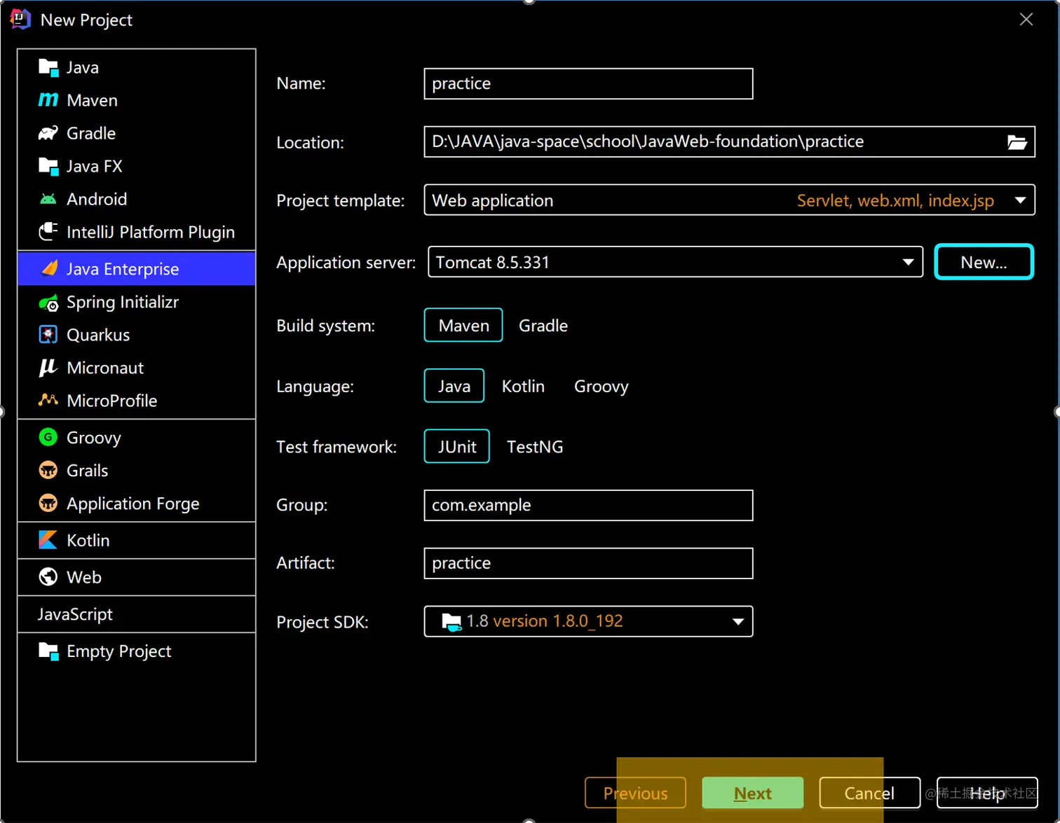Click the Grails icon
The image size is (1060, 823).
pos(48,471)
